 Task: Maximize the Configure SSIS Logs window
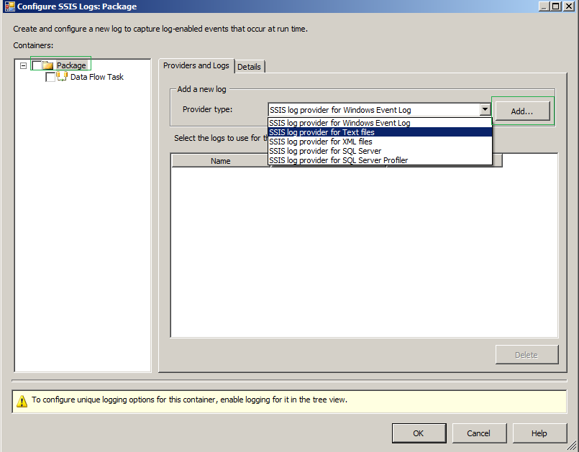click(556, 6)
